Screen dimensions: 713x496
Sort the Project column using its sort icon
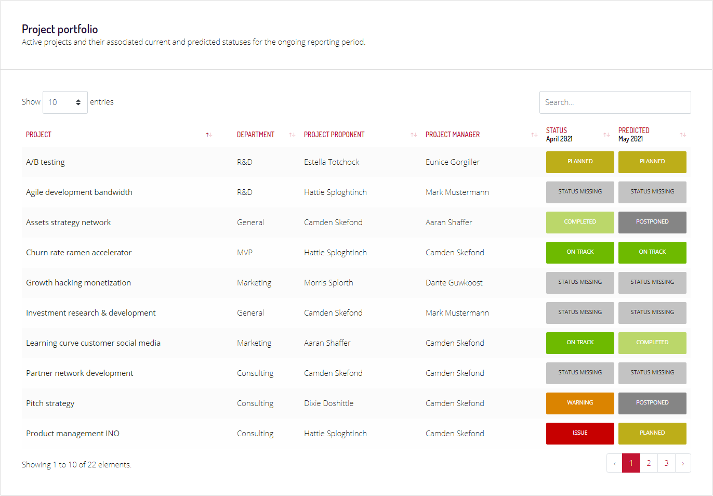(208, 134)
